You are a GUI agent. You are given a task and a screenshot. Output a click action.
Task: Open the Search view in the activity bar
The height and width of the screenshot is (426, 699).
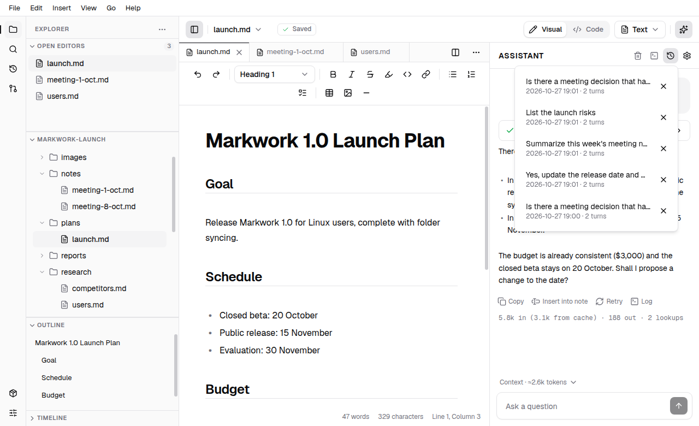(13, 49)
